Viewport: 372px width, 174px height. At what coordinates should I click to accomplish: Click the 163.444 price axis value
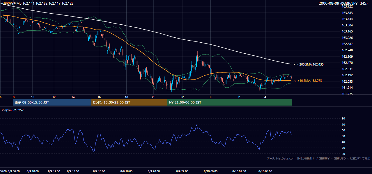point(347,19)
